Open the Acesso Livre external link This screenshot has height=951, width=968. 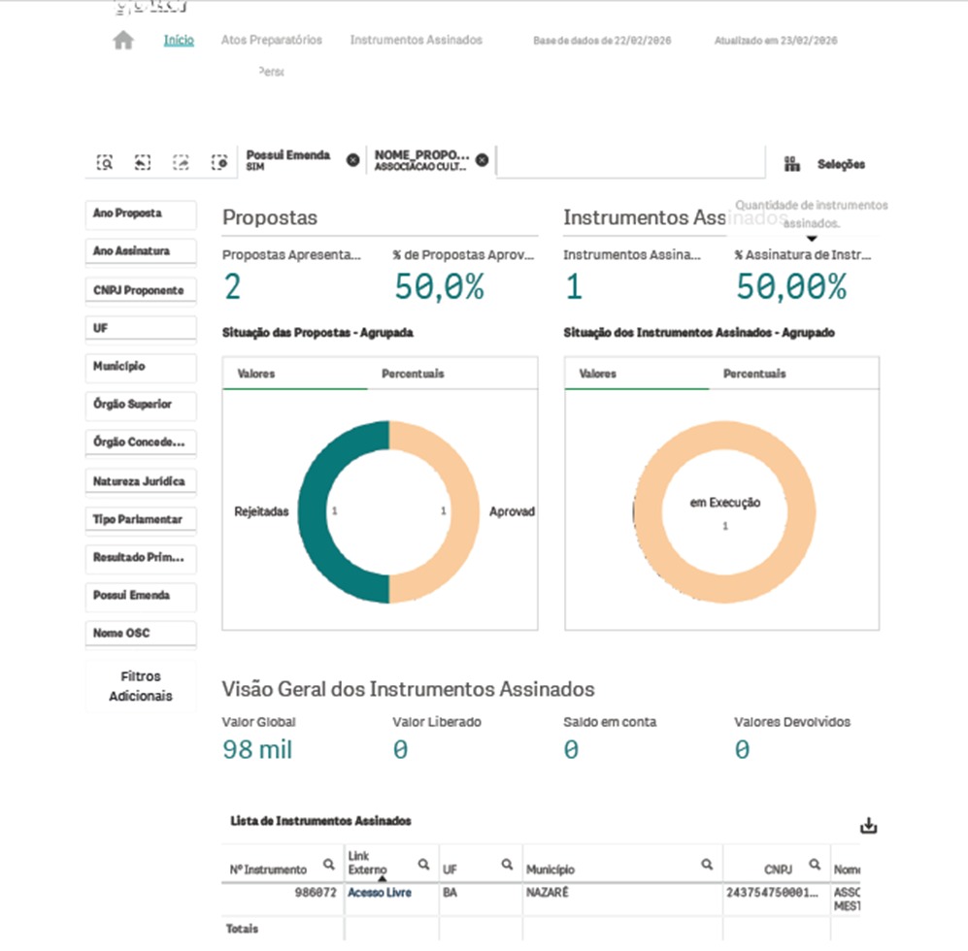[380, 893]
